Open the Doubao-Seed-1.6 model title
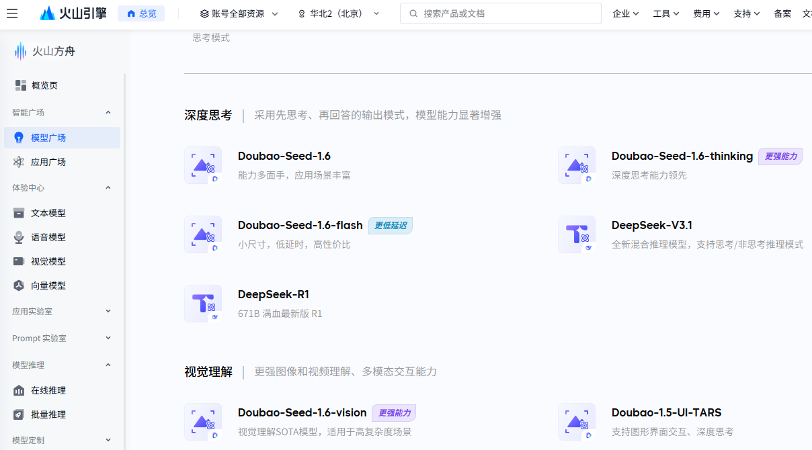The image size is (812, 450). (x=284, y=156)
